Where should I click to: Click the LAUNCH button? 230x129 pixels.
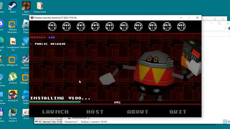(x=55, y=112)
